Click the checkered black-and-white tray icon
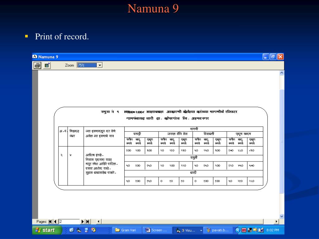Image resolution: width=319 pixels, height=239 pixels. click(250, 230)
